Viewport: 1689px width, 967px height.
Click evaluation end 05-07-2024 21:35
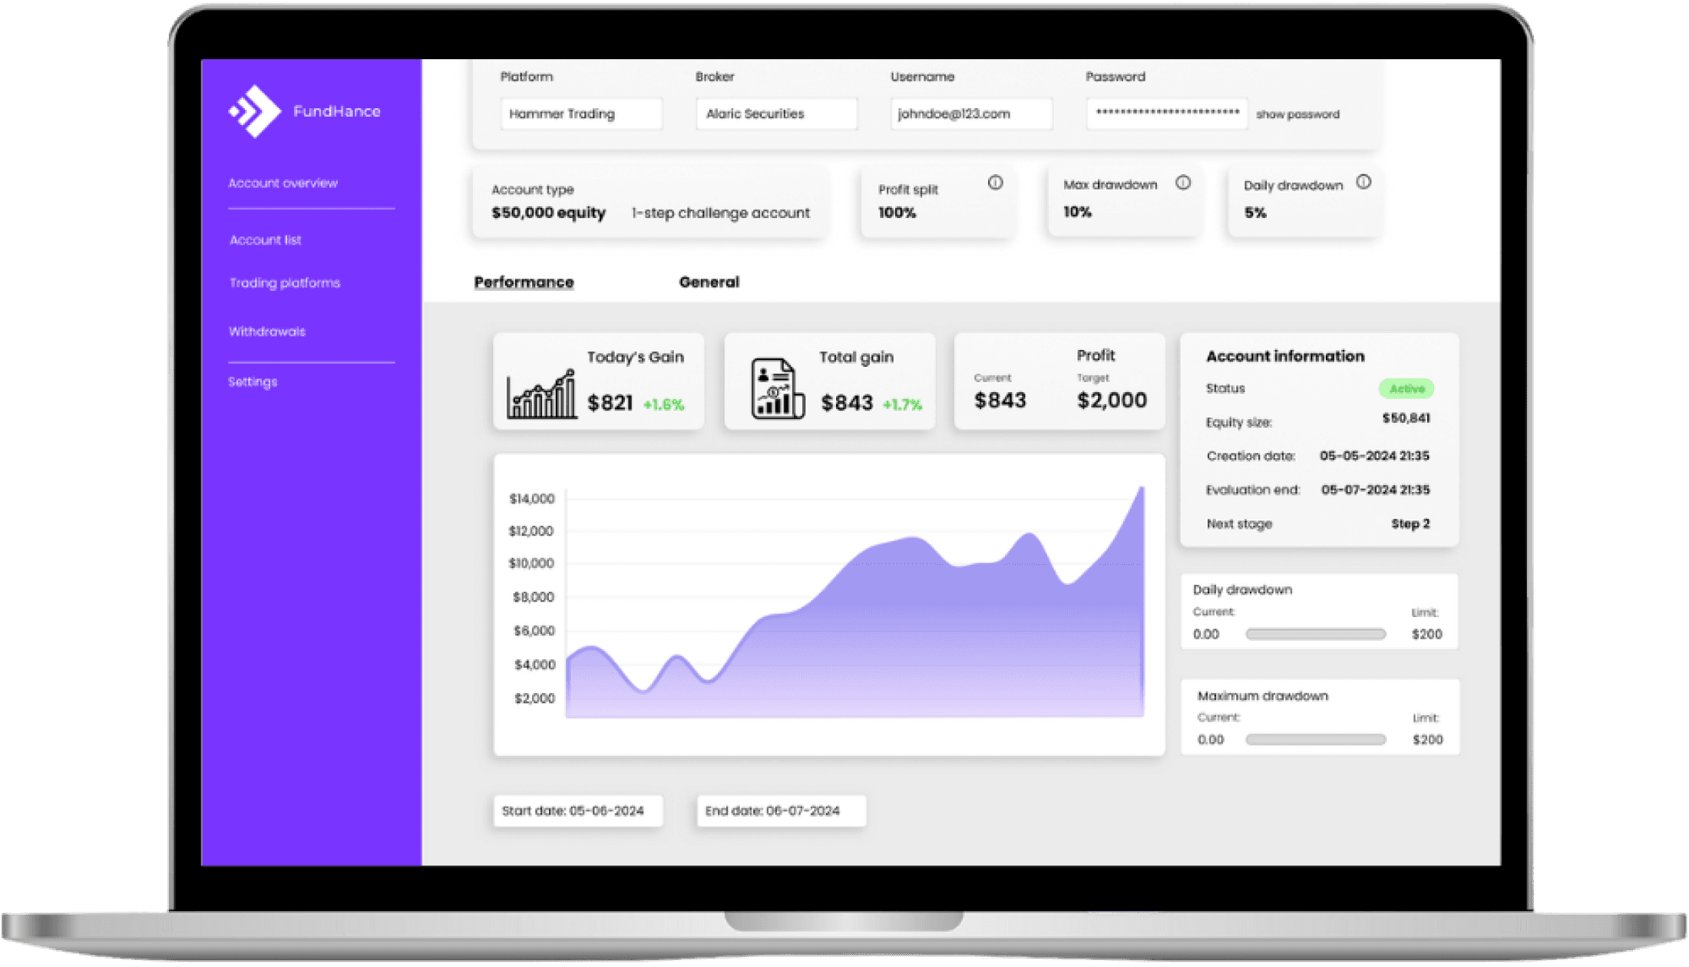click(x=1375, y=490)
